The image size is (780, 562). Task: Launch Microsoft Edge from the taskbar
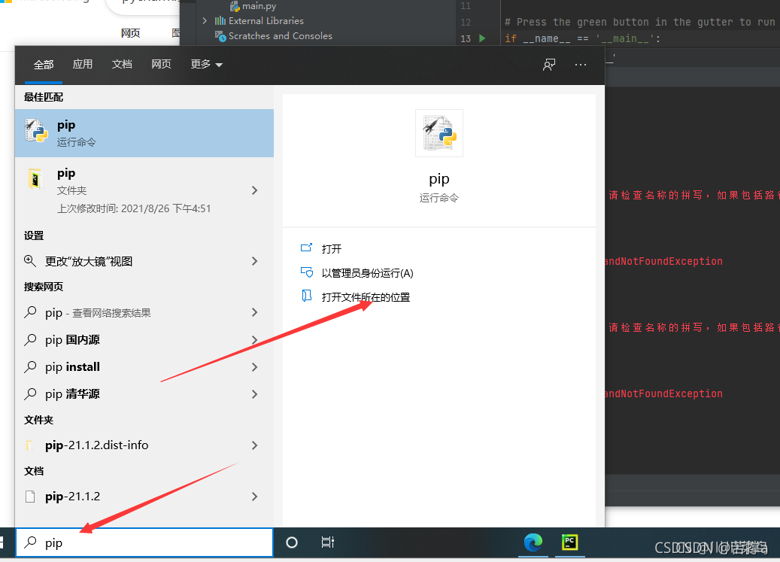coord(533,542)
